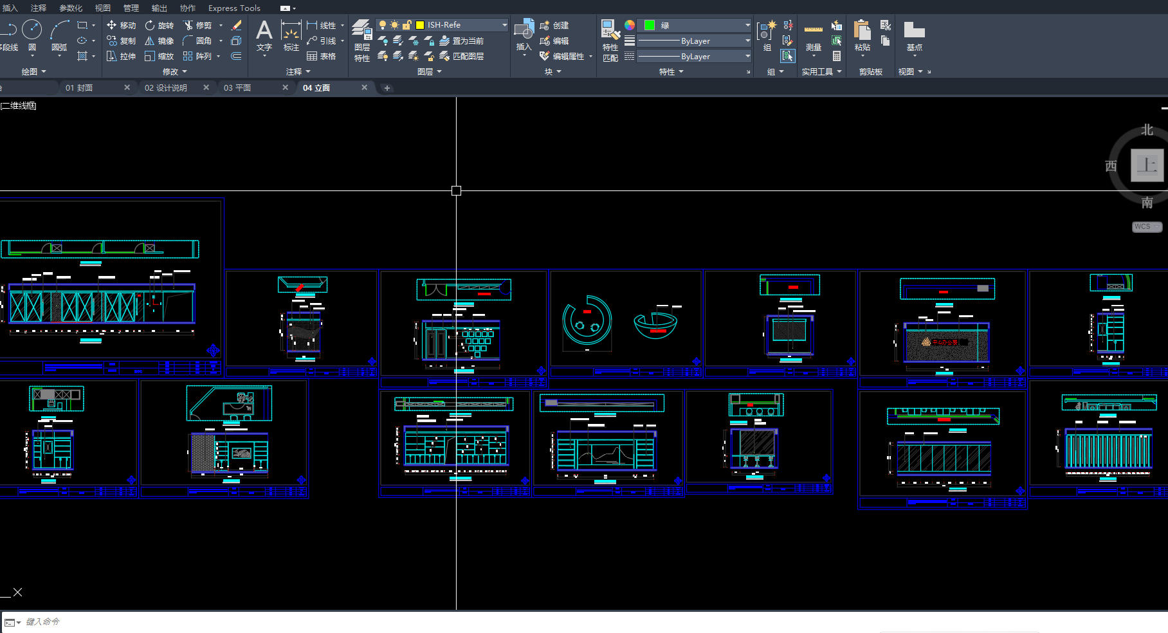Image resolution: width=1168 pixels, height=633 pixels.
Task: Toggle the lock icon on current layer
Action: point(406,25)
